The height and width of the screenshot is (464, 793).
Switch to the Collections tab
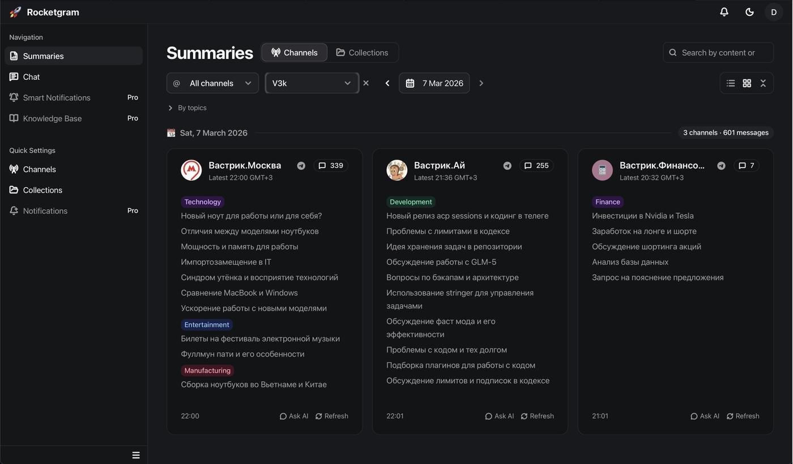pos(363,53)
